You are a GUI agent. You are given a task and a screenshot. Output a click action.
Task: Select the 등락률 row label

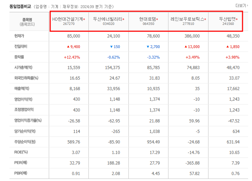19,57
